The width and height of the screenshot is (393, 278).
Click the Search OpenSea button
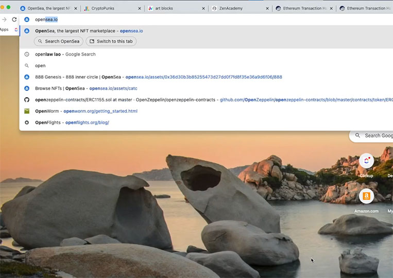point(58,41)
